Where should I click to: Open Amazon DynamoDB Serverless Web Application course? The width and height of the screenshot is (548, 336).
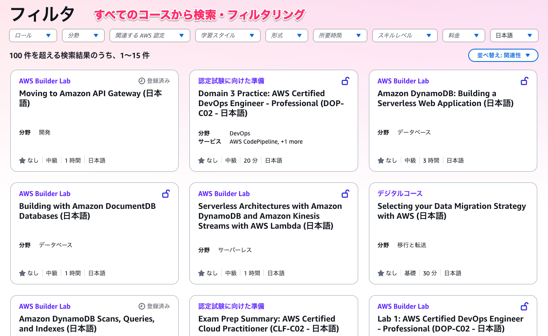(445, 98)
